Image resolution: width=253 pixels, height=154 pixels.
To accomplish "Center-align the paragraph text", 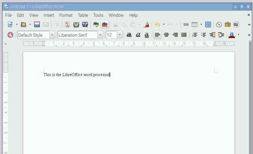I will 167,35.
